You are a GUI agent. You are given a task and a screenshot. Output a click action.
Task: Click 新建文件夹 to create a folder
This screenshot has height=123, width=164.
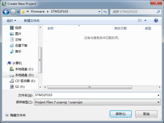[x=32, y=20]
